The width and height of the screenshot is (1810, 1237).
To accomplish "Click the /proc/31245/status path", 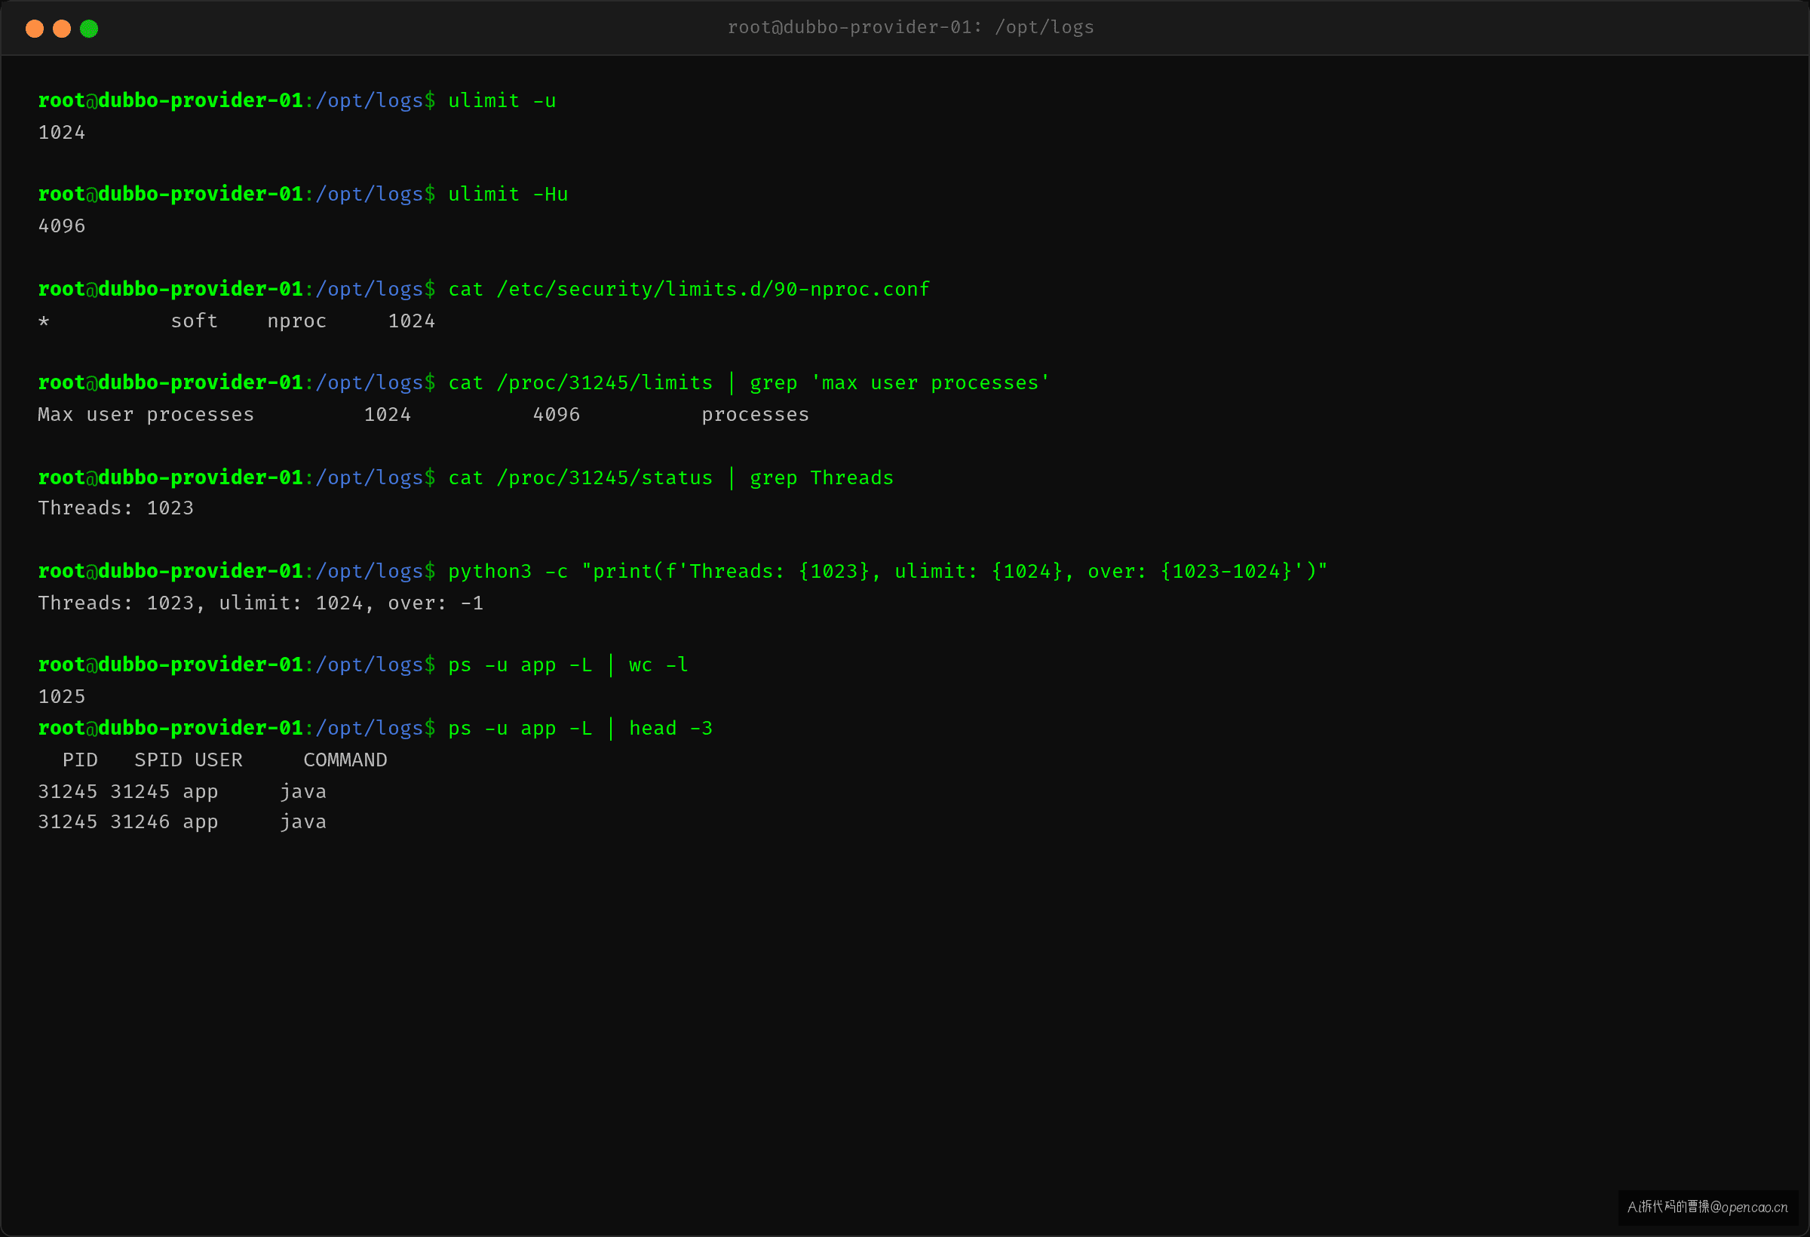I will pos(604,477).
